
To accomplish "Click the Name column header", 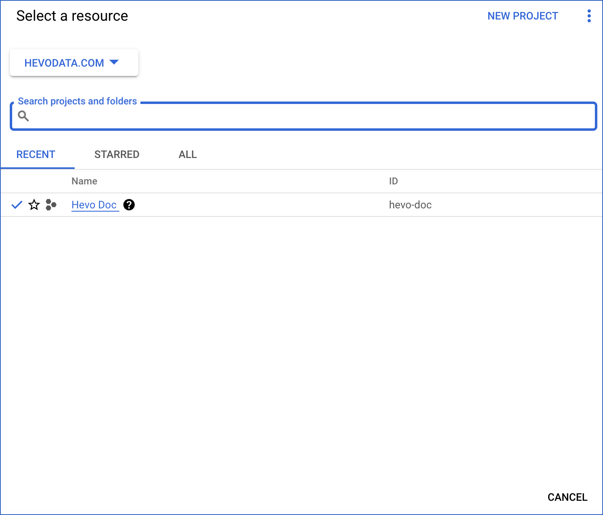I will click(x=84, y=181).
